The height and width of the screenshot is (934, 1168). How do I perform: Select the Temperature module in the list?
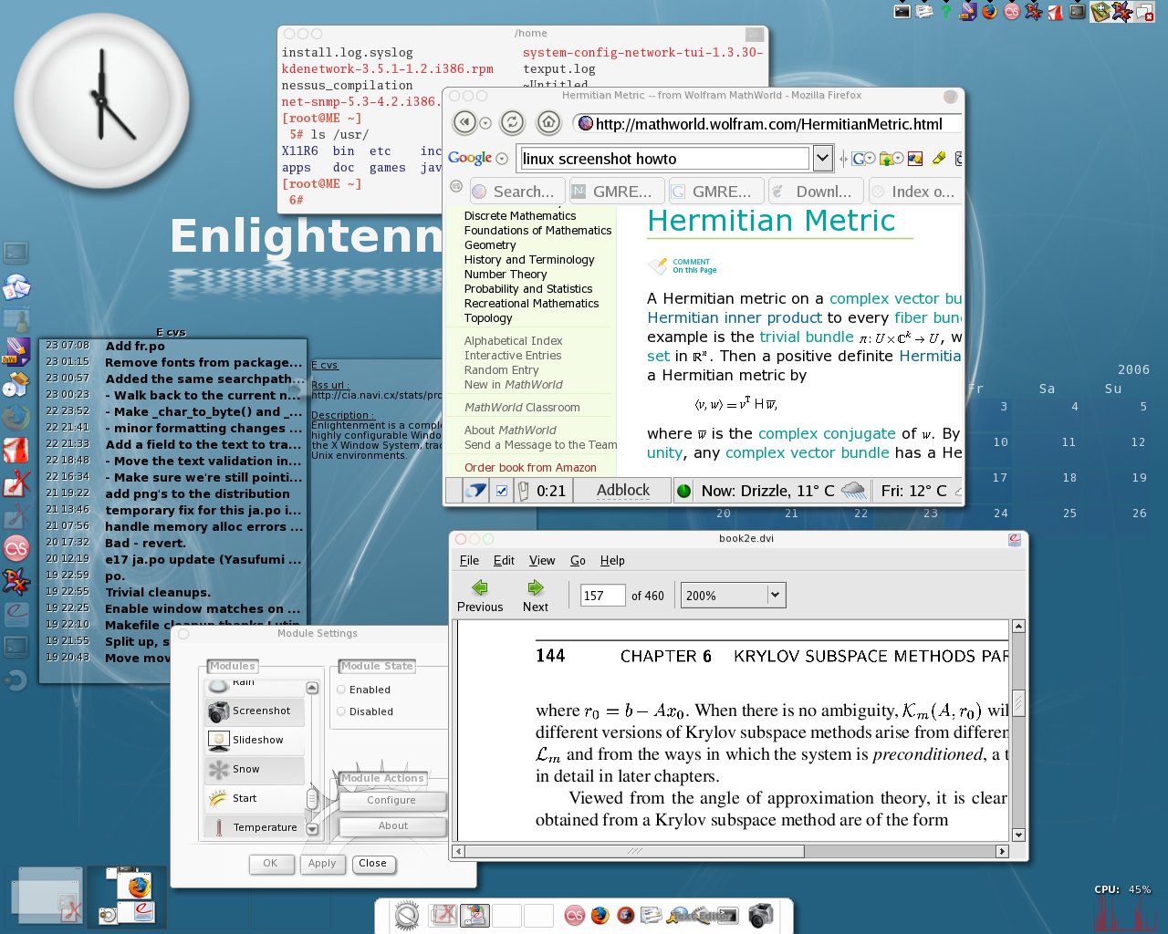pyautogui.click(x=255, y=827)
